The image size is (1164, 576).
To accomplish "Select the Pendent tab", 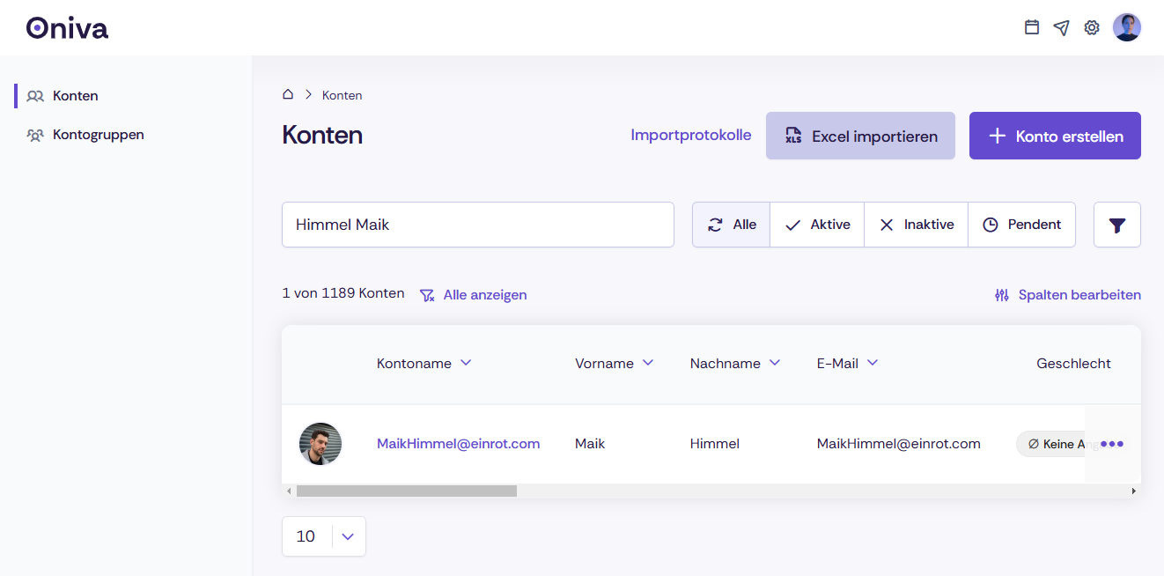I will (x=1021, y=225).
